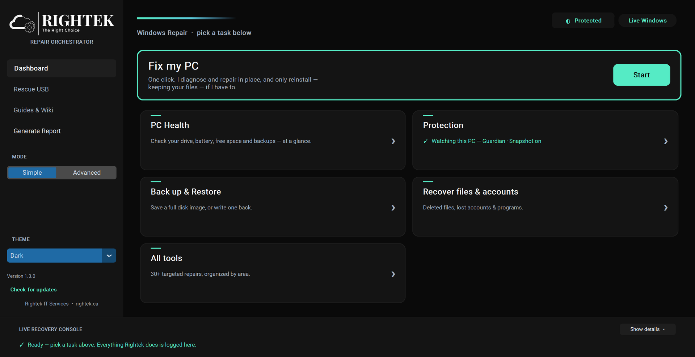
Task: Click the checkmark icon in recovery console
Action: click(x=22, y=345)
